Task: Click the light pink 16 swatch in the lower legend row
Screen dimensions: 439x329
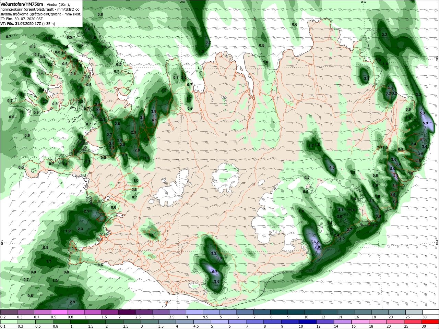Action: [360, 322]
